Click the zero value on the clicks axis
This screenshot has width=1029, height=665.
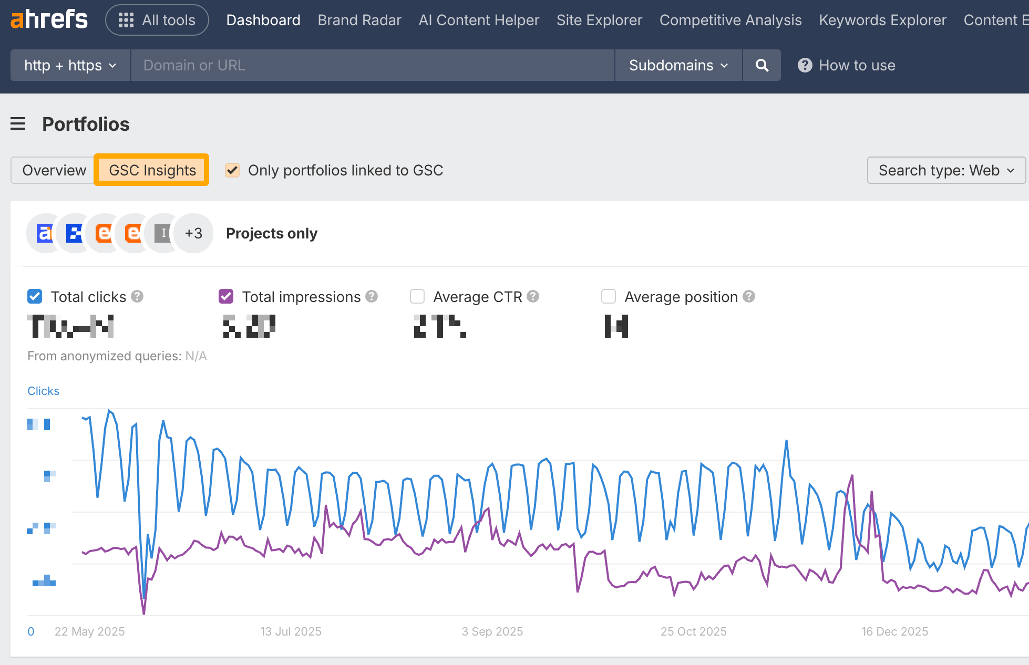31,631
